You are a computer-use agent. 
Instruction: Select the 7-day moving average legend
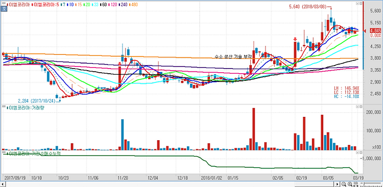click(63, 5)
